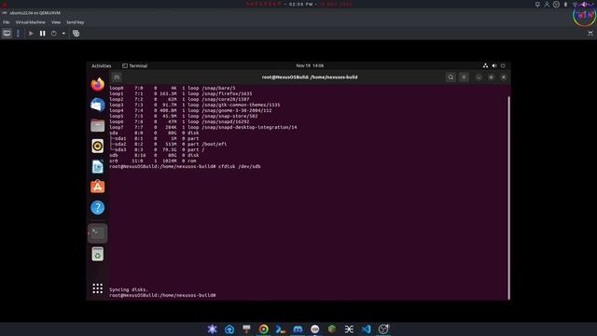The height and width of the screenshot is (336, 597).
Task: Open the guest power menu icon
Action: click(x=503, y=66)
